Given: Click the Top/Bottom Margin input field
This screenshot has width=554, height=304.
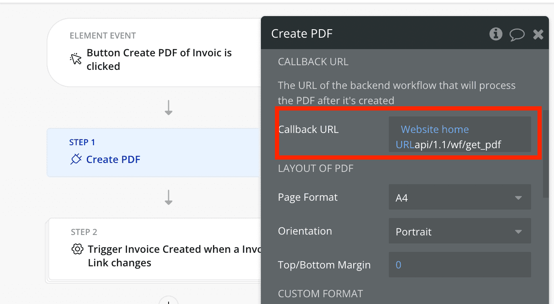Looking at the screenshot, I should point(460,265).
